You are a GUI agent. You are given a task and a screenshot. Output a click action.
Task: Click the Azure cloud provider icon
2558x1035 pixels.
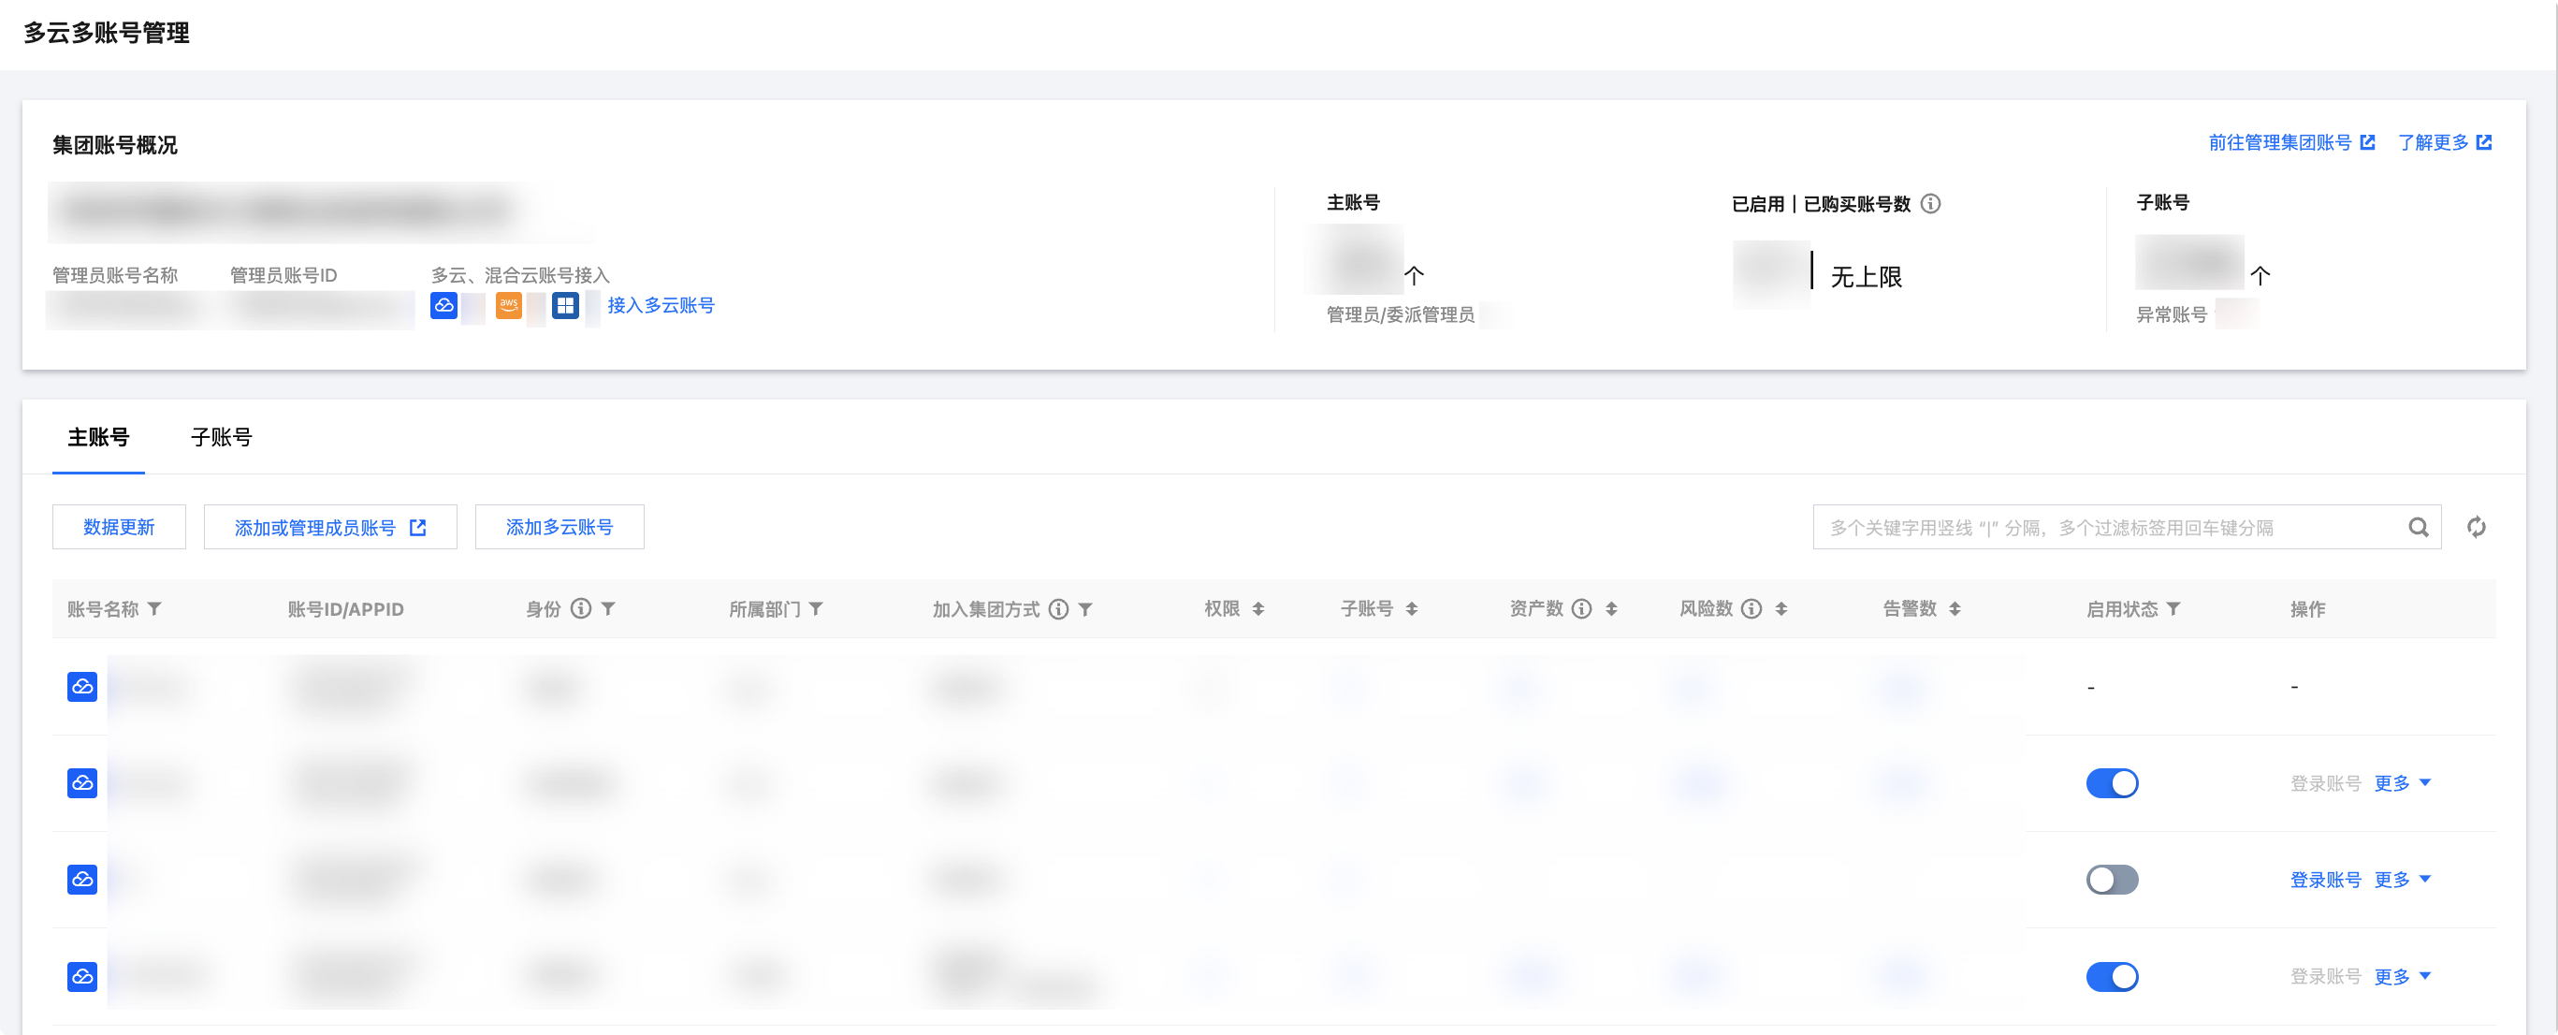(565, 305)
